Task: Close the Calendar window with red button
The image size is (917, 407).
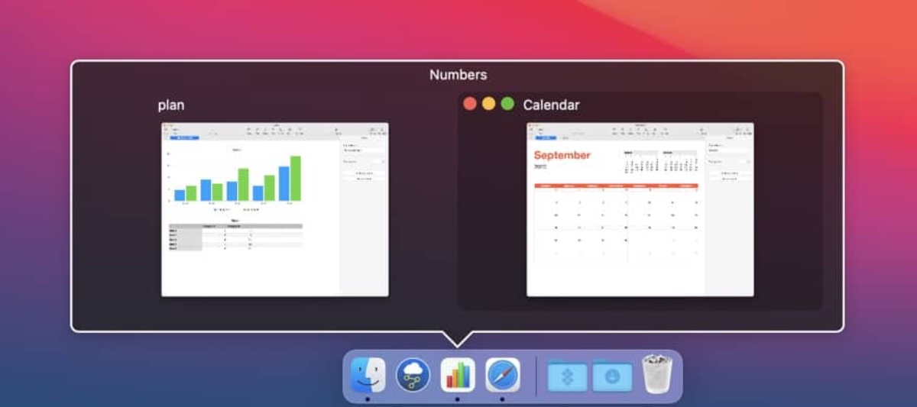Action: [470, 104]
